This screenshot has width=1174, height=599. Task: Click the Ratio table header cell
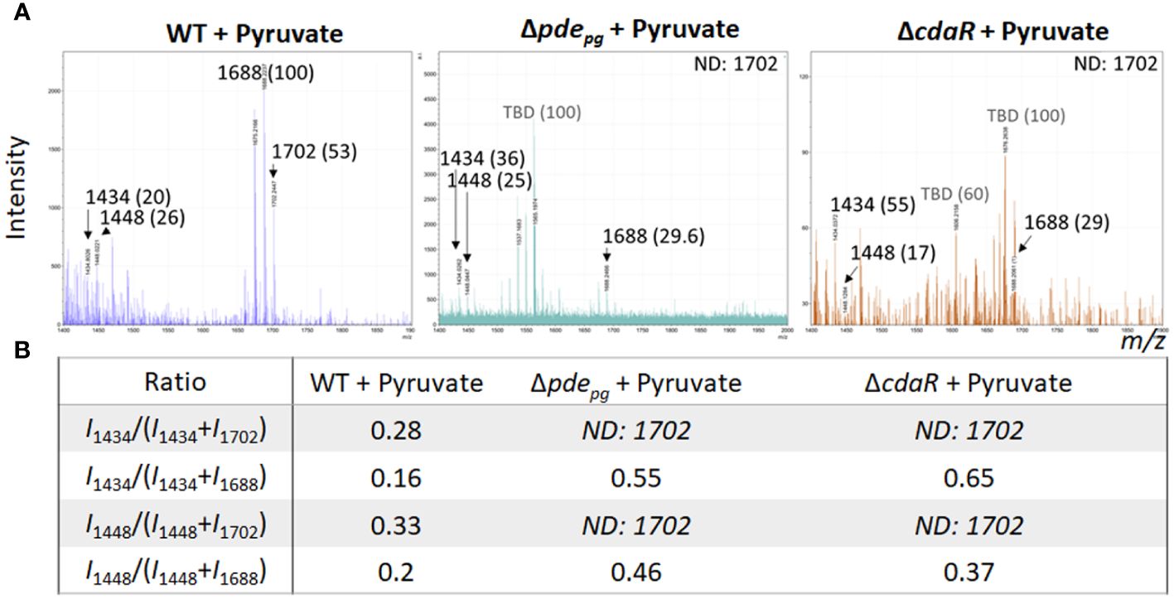(175, 382)
